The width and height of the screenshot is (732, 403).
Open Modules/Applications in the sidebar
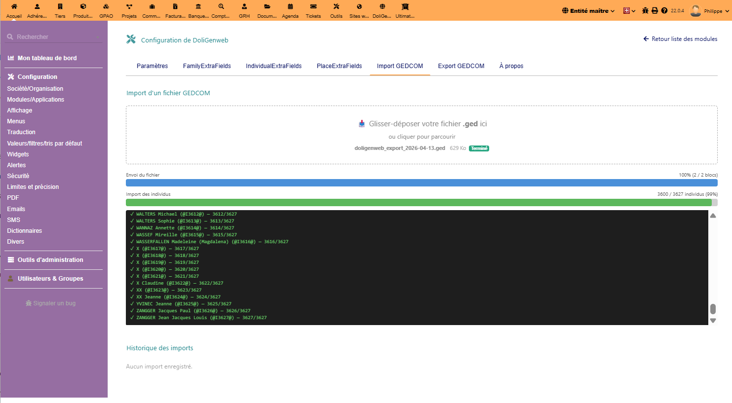[36, 100]
